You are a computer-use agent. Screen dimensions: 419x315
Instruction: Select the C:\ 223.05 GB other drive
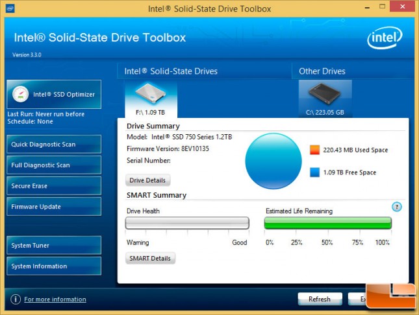tap(325, 99)
